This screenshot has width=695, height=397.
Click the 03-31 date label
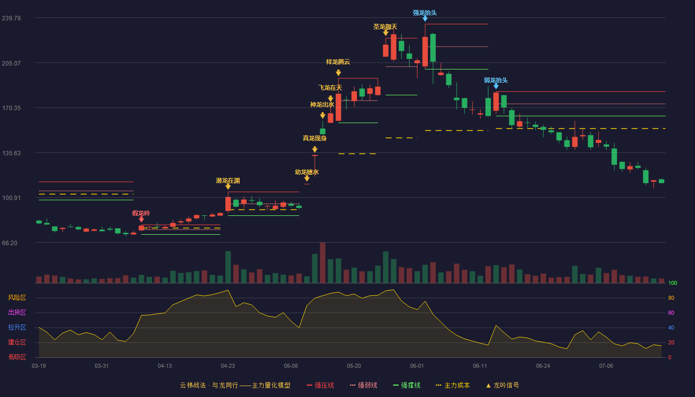[102, 366]
